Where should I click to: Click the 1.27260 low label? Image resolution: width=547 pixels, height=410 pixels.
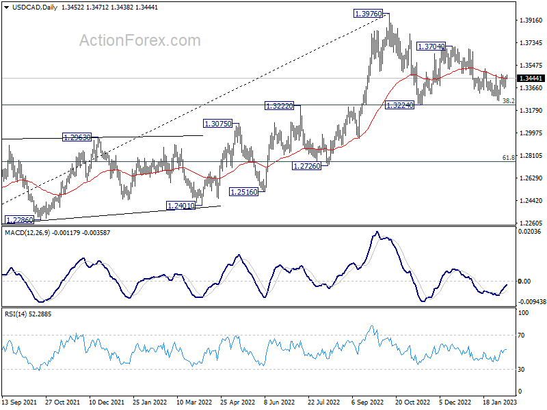point(306,166)
